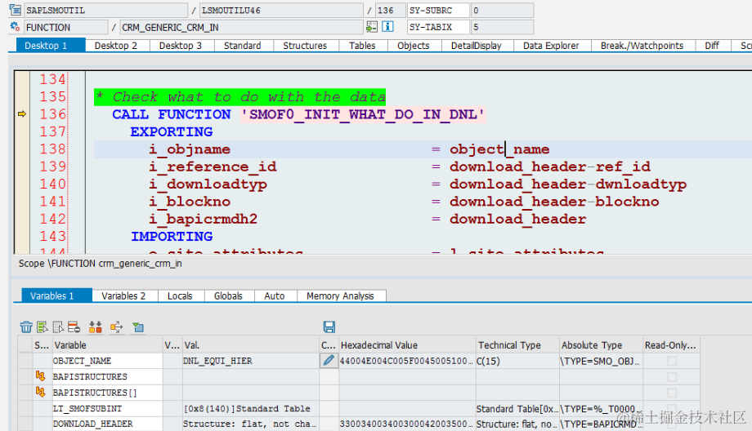This screenshot has width=752, height=431.
Task: Click the load variable list icon next to the trash
Action: tap(43, 327)
